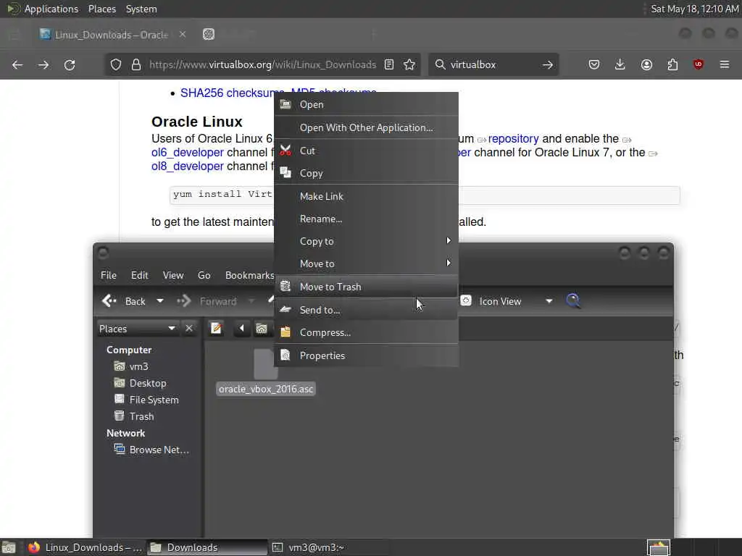The width and height of the screenshot is (742, 556).
Task: Expand the Copy to submenu
Action: pos(366,241)
